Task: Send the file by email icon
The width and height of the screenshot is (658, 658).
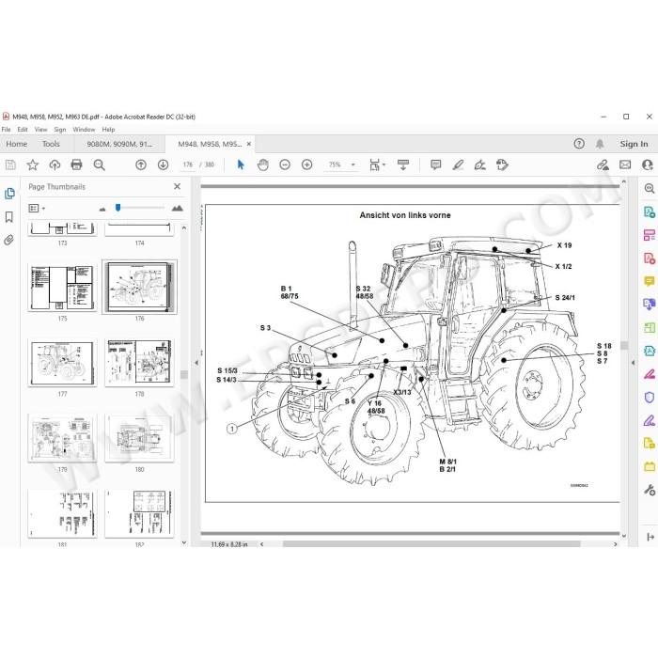Action: 625,164
